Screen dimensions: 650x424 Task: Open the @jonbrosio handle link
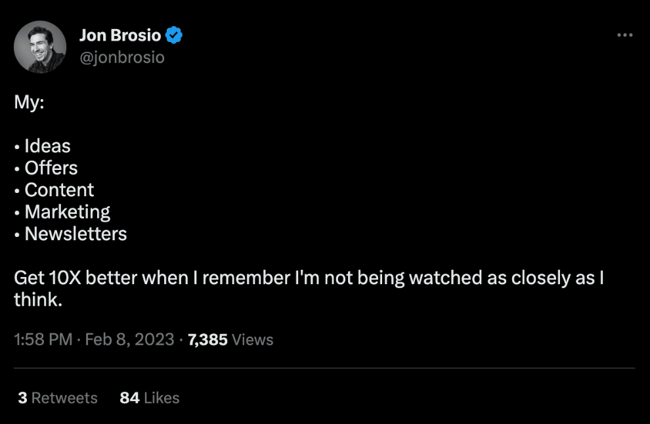(121, 58)
